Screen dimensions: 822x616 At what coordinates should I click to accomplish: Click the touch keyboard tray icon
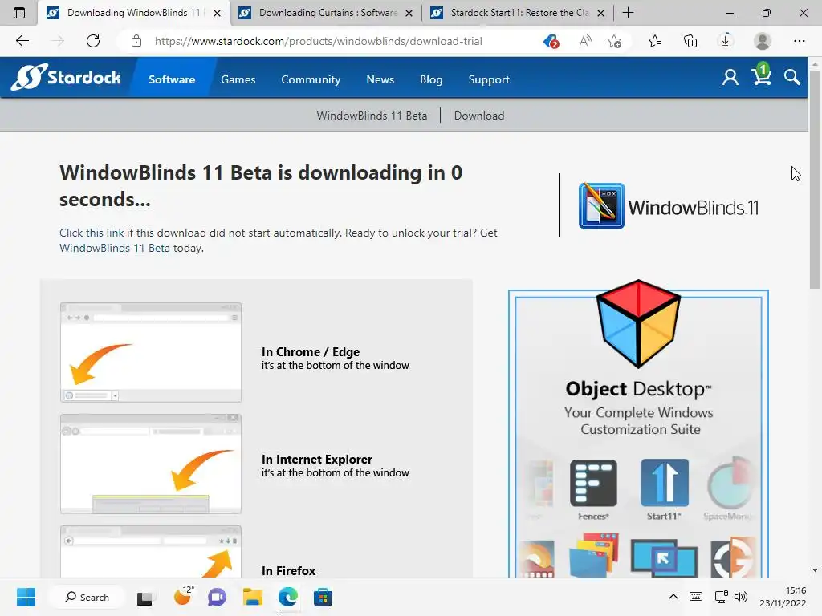point(696,597)
